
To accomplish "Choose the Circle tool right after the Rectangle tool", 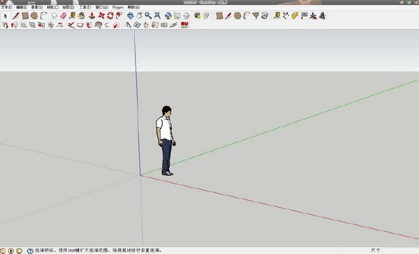I will [34, 16].
